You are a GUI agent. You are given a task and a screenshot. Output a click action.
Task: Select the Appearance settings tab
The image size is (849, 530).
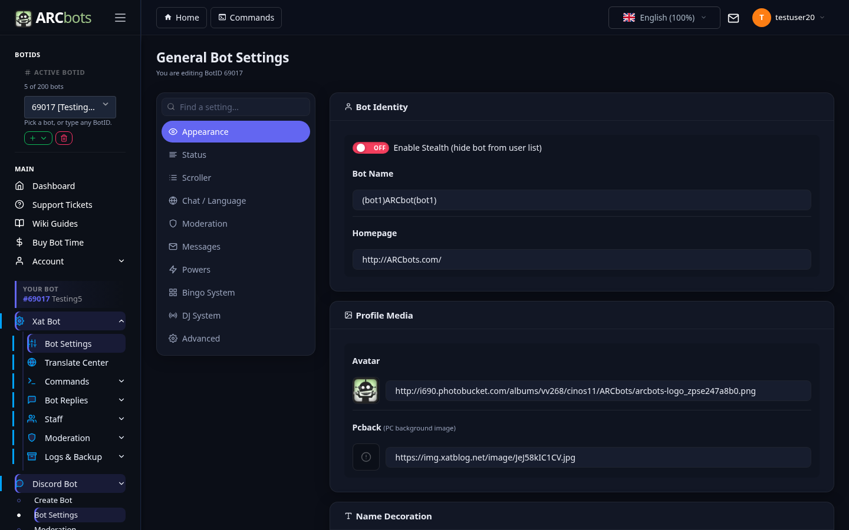[236, 131]
